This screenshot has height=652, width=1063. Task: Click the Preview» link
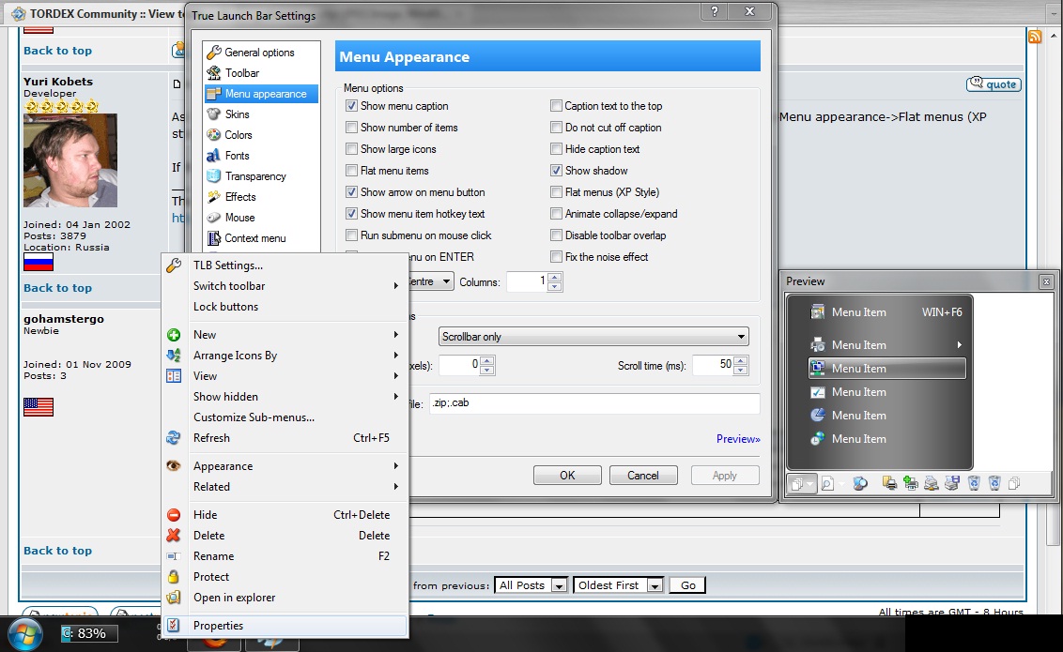tap(738, 439)
